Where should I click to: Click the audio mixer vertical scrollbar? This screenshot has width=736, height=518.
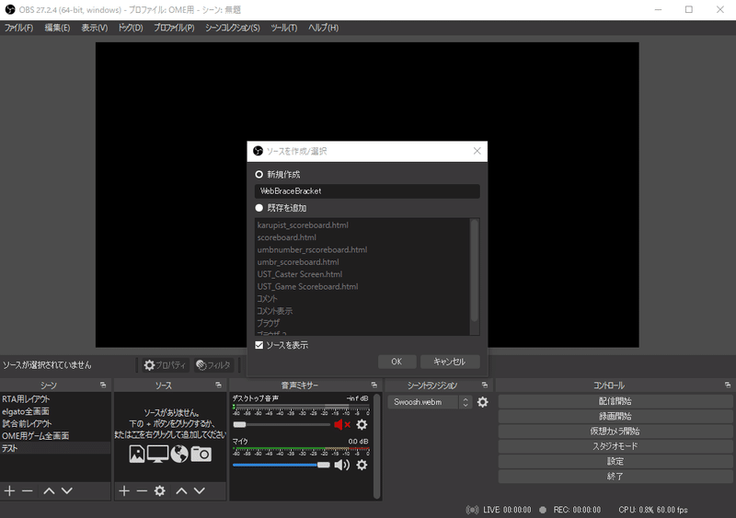[x=376, y=446]
